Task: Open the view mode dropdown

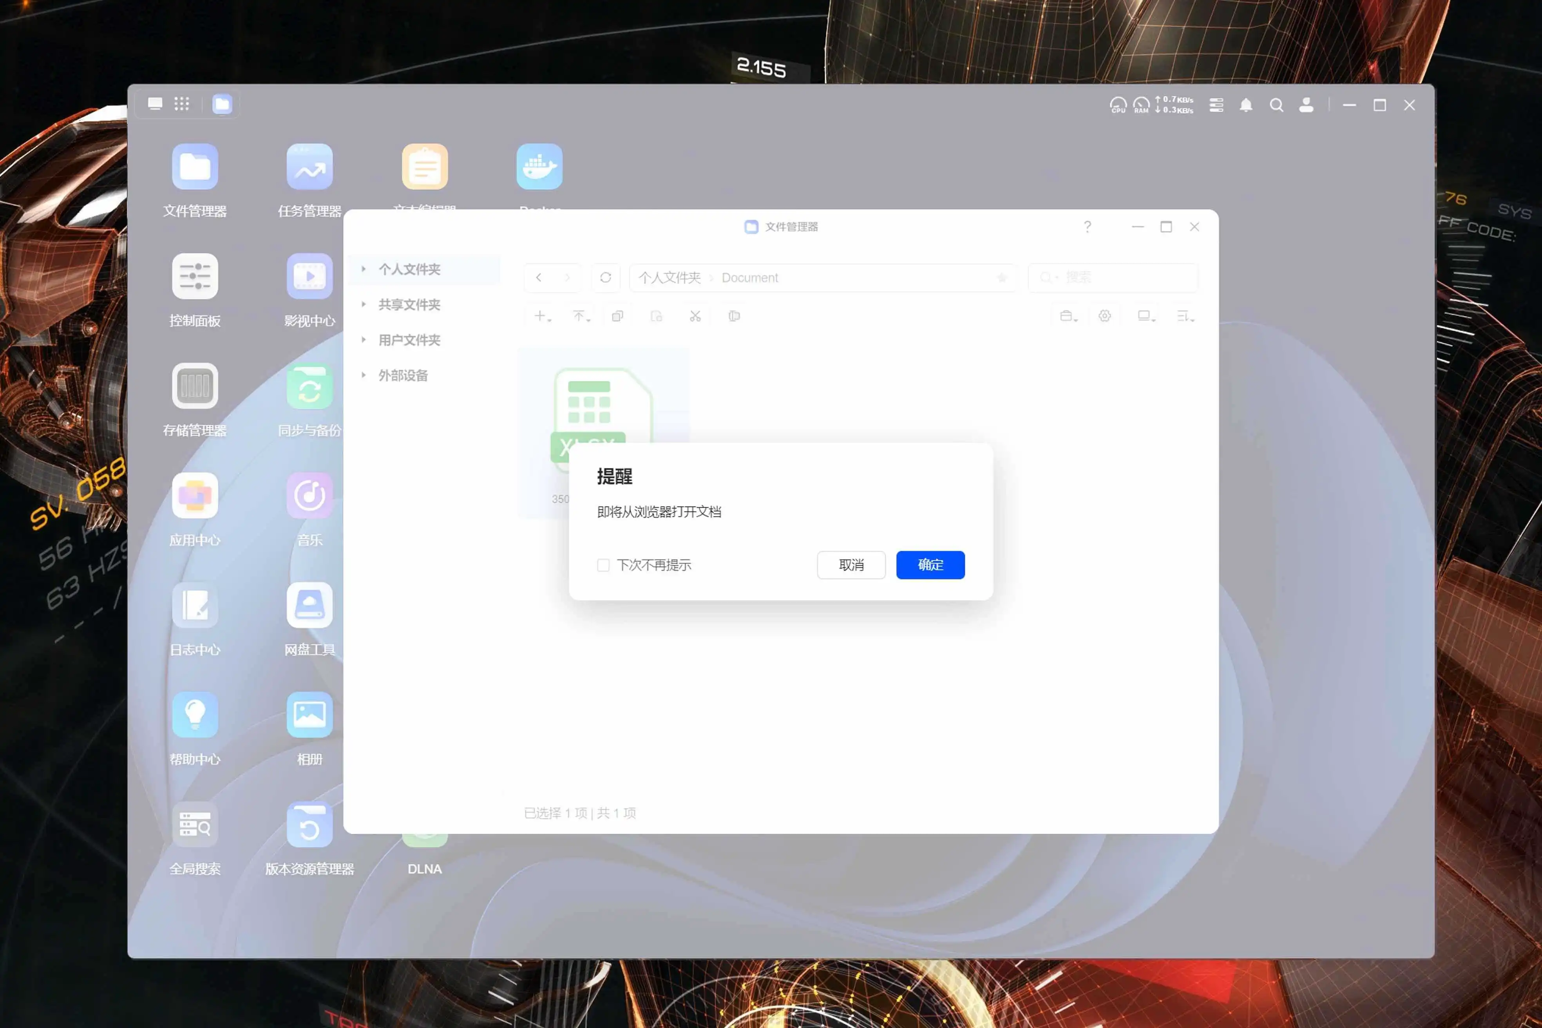Action: coord(1146,316)
